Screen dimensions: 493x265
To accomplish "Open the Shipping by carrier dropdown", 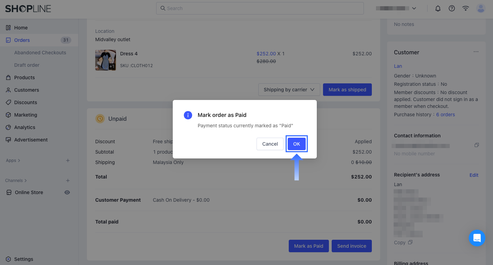I will click(289, 90).
